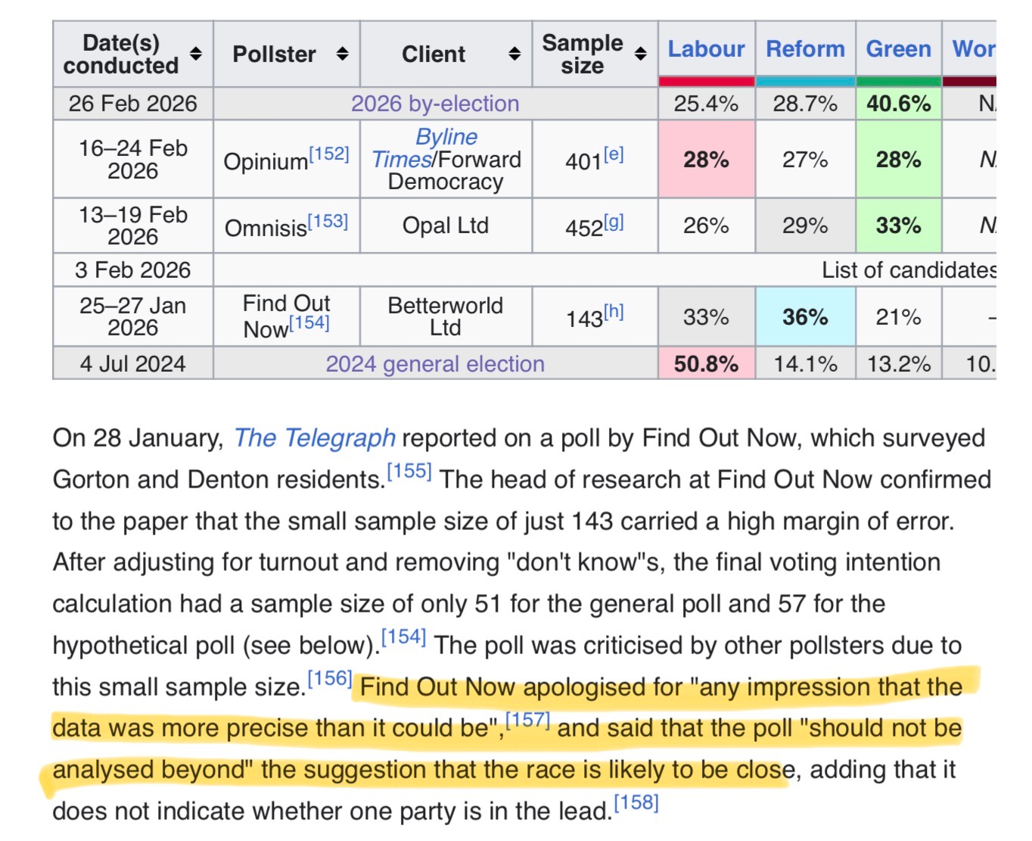Viewport: 1032px width, 841px height.
Task: Jump to reference 152 beside Opinium
Action: [x=329, y=154]
